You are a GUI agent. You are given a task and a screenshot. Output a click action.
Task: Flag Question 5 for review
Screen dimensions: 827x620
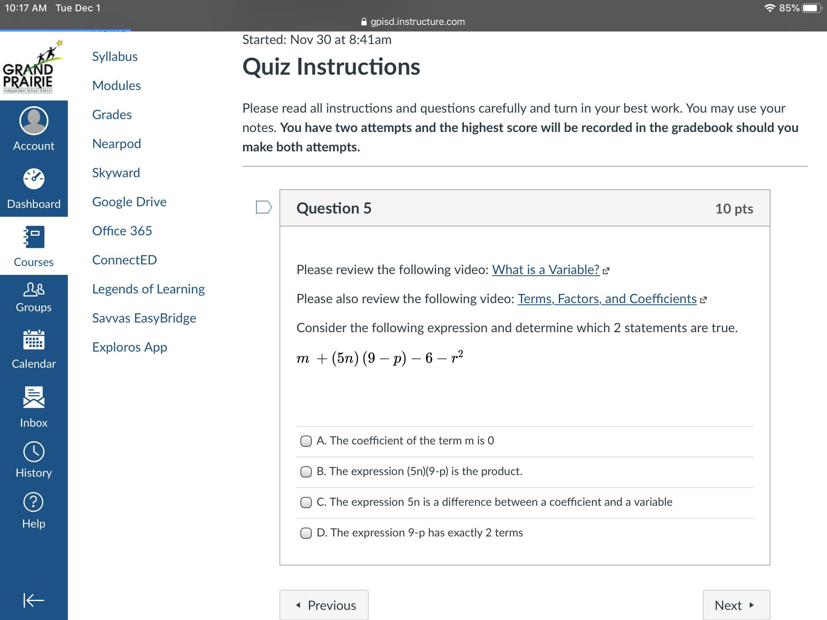tap(264, 207)
